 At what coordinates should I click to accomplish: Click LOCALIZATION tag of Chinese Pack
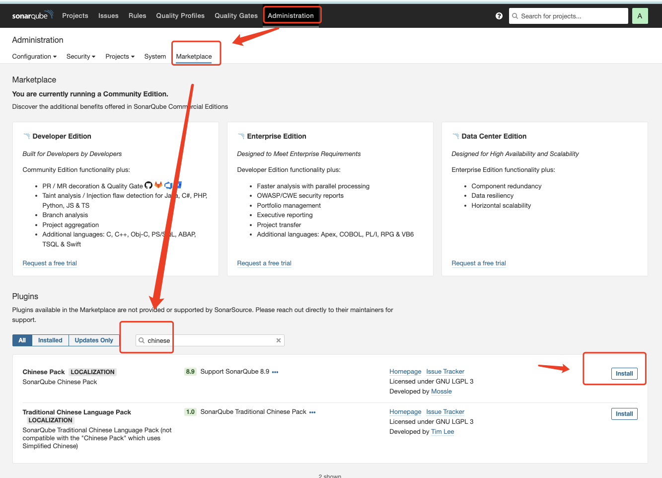pyautogui.click(x=92, y=372)
